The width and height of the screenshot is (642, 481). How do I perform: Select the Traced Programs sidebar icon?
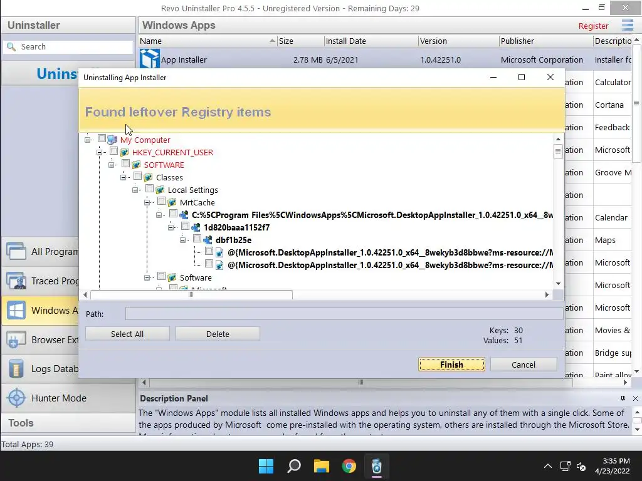[16, 281]
